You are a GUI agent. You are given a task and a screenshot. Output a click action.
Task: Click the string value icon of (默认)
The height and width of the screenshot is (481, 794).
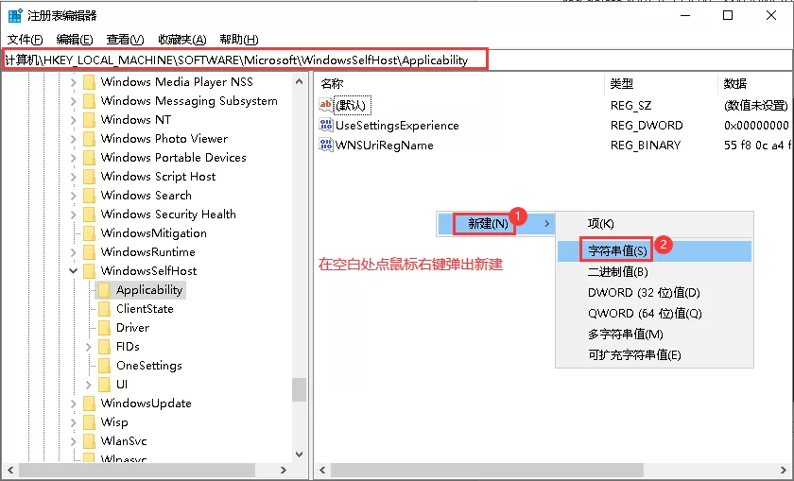325,105
